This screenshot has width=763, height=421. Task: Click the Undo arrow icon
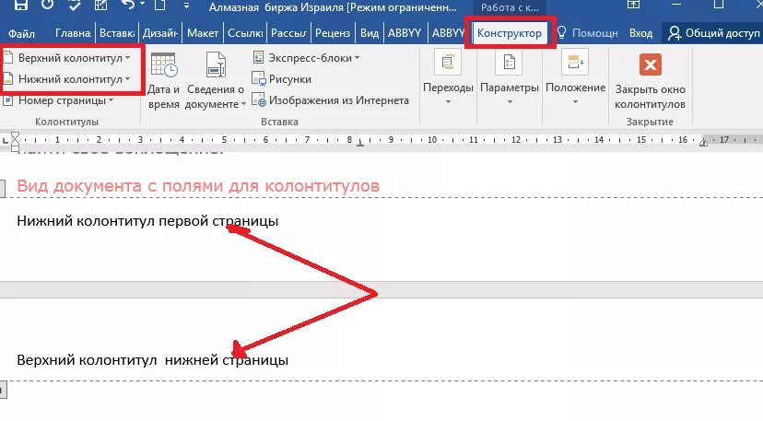pos(127,5)
